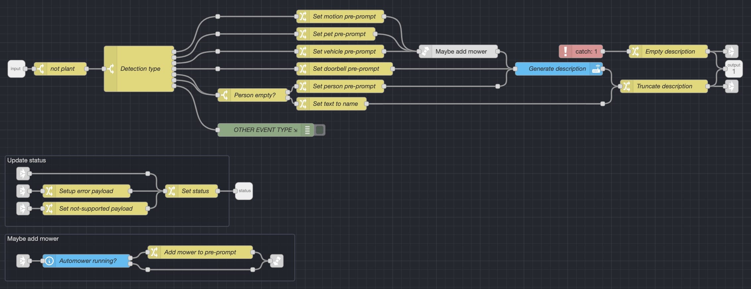Image resolution: width=751 pixels, height=289 pixels.
Task: Select the Maybe add mower group label
Action: pyautogui.click(x=33, y=239)
